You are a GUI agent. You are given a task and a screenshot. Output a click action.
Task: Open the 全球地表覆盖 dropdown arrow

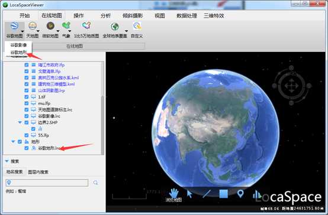126,31
